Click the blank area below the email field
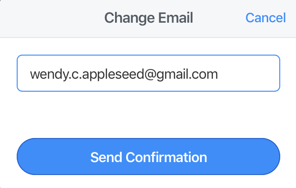The height and width of the screenshot is (188, 296). pyautogui.click(x=148, y=114)
